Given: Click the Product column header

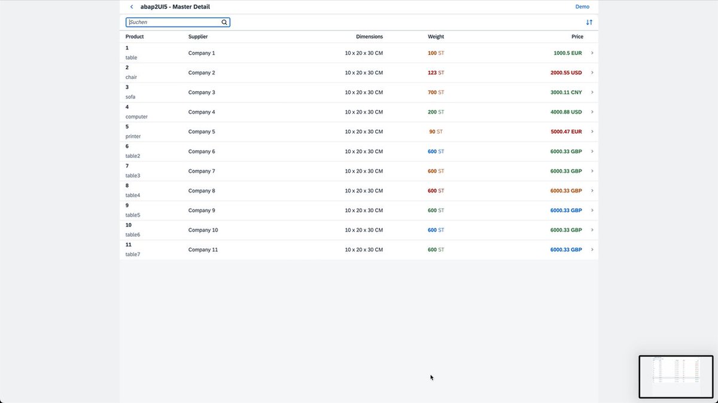Looking at the screenshot, I should click(135, 36).
